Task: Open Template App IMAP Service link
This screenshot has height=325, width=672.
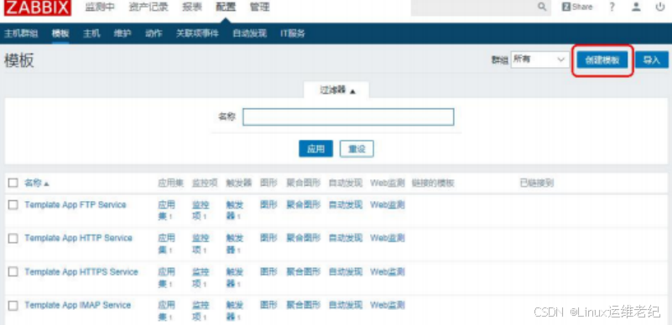Action: coord(77,306)
